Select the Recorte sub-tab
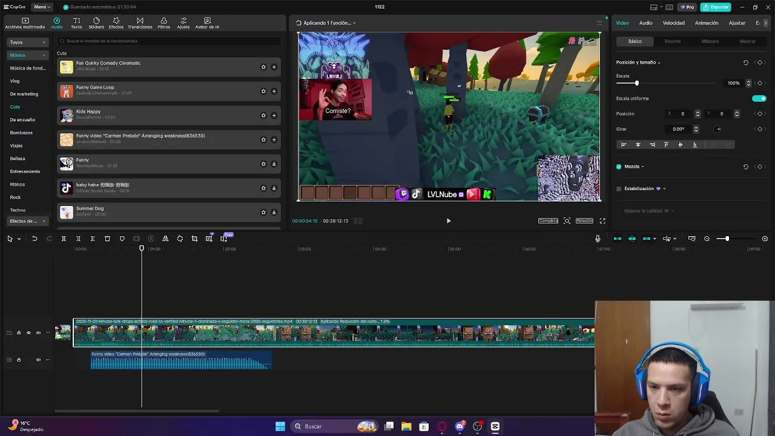This screenshot has width=775, height=436. point(673,41)
